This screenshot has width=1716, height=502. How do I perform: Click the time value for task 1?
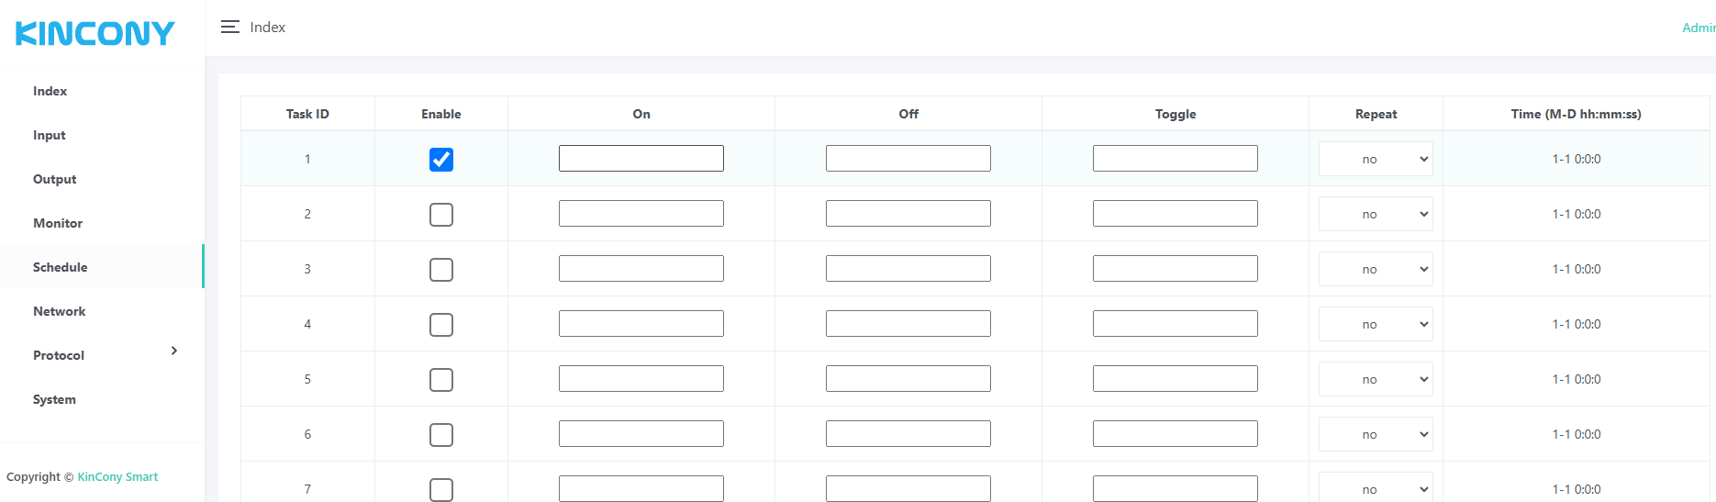click(1577, 160)
